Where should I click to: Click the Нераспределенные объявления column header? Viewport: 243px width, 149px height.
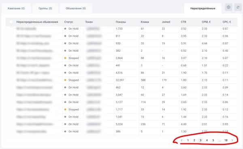coord(37,22)
